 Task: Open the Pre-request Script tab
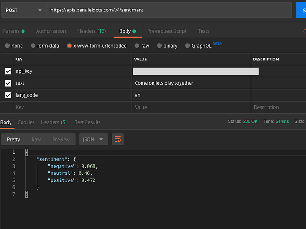(x=166, y=31)
